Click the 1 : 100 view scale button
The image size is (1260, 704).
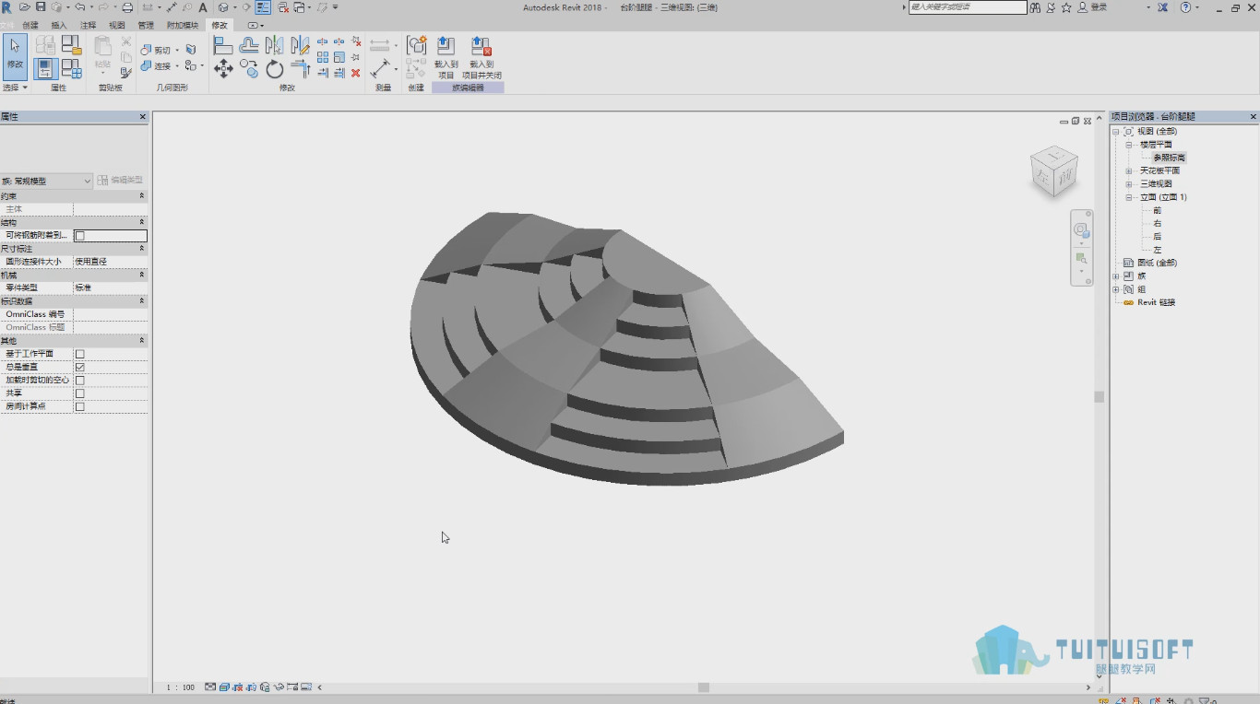tap(180, 687)
